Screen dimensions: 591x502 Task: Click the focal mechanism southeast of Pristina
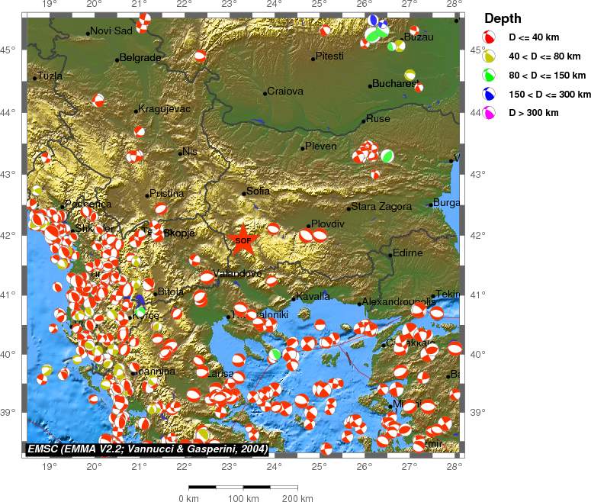161,208
